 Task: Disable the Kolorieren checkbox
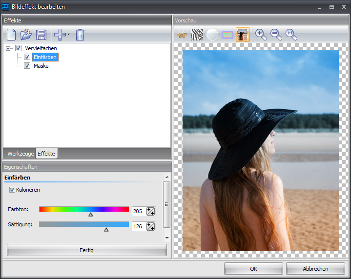coord(12,190)
